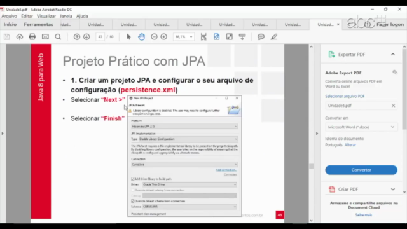
Task: Zoom out with minus icon
Action: pyautogui.click(x=154, y=37)
